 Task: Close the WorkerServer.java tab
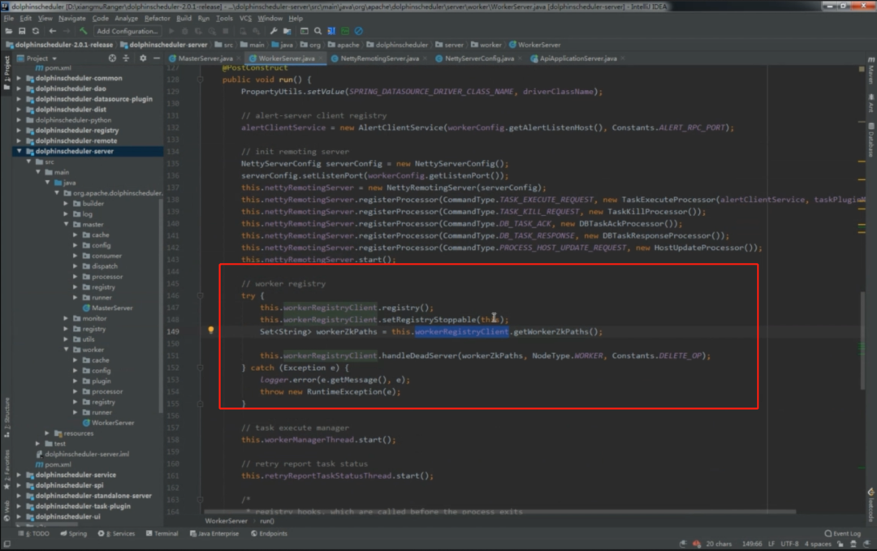(x=321, y=58)
